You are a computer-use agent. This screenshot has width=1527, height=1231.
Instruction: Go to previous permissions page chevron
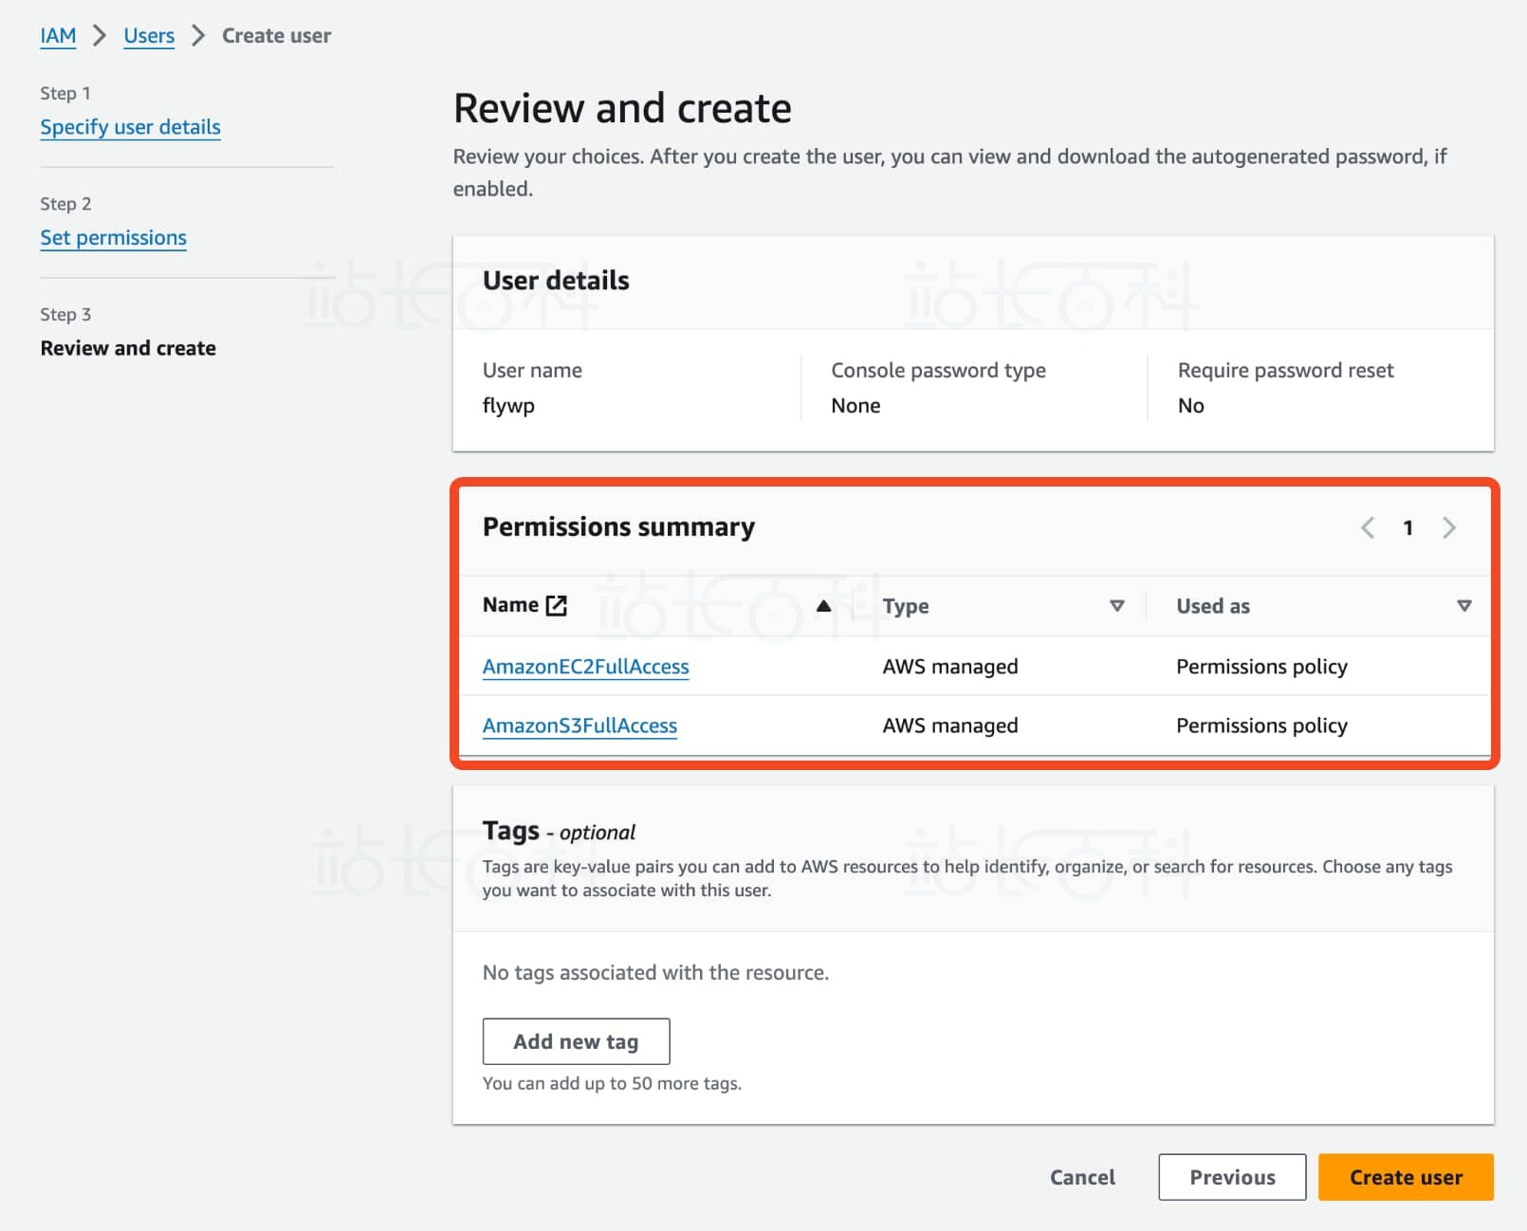(x=1367, y=527)
